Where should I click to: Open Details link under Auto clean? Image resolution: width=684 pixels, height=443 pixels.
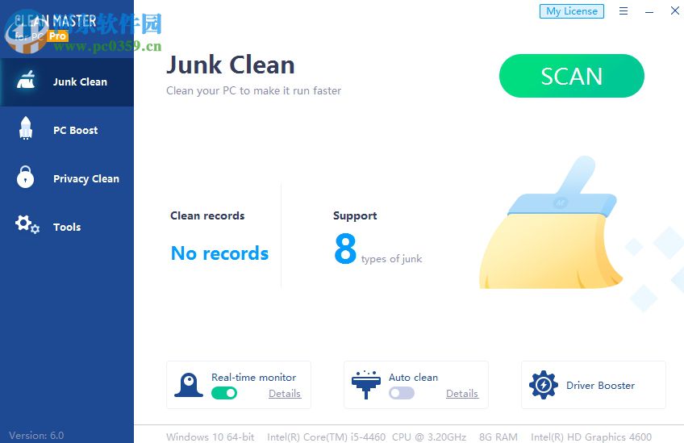pos(462,393)
